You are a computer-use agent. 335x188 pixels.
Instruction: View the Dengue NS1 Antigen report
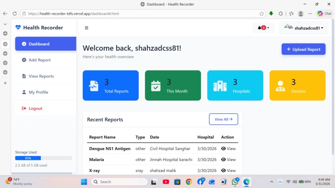228,149
